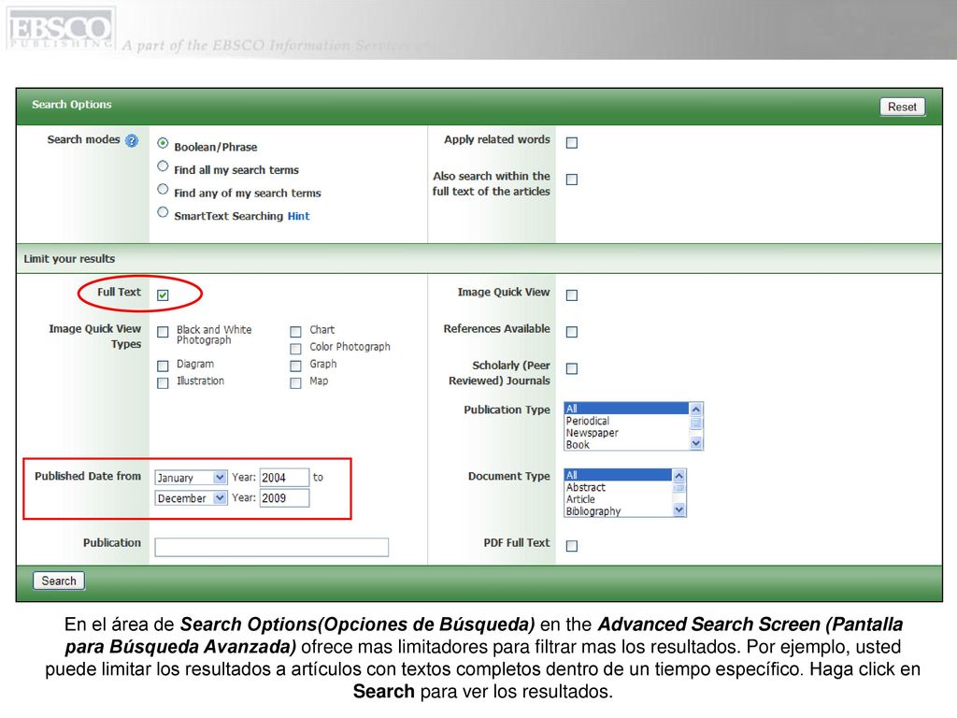
Task: Click Document Type list up arrow
Action: tap(679, 476)
